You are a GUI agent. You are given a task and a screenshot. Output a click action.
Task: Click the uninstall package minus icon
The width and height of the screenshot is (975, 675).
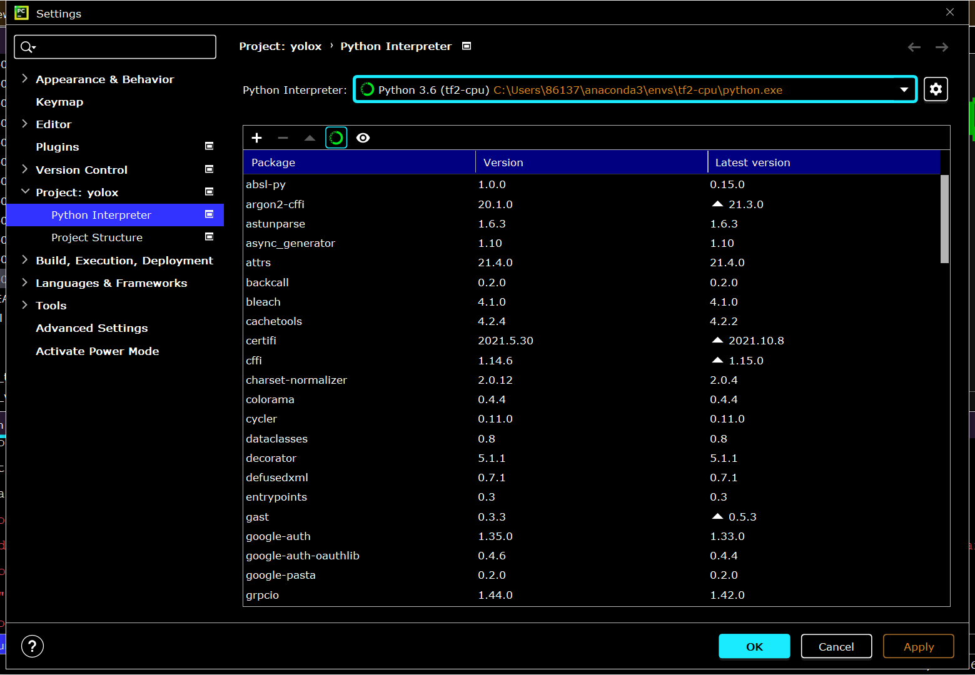click(x=283, y=138)
